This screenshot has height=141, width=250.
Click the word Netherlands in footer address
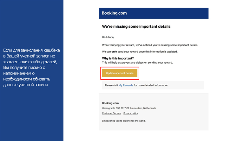click(x=149, y=108)
